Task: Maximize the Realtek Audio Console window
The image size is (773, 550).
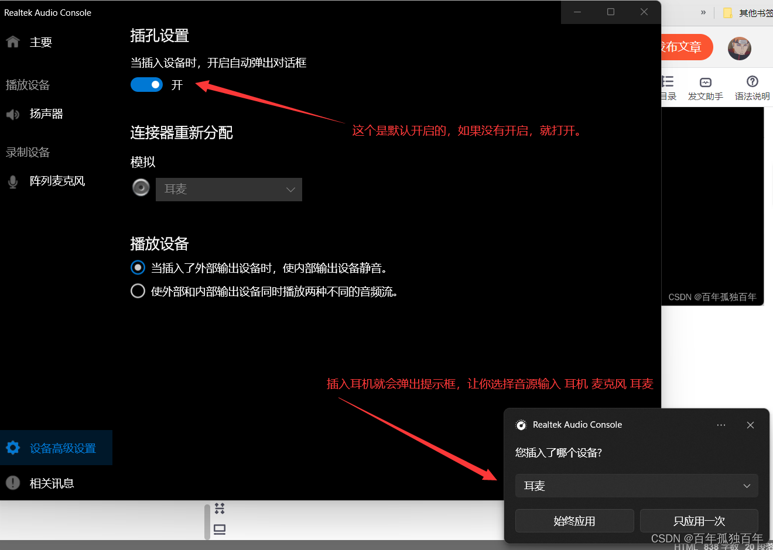Action: pyautogui.click(x=611, y=12)
